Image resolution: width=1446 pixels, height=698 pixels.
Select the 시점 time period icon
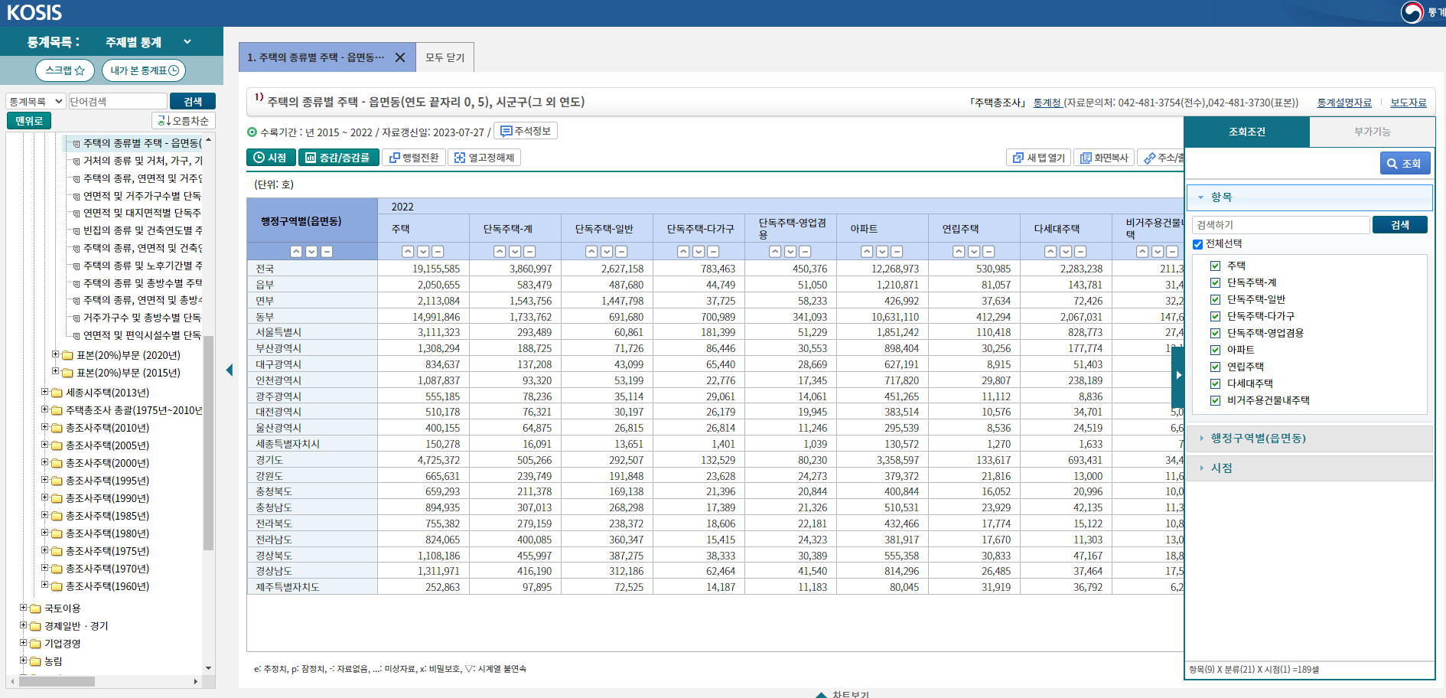tap(271, 157)
